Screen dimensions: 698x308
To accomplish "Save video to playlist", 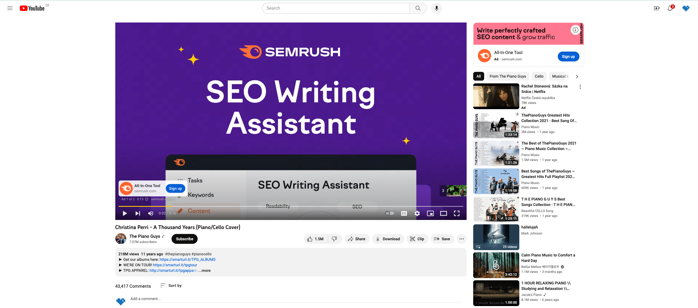I will (442, 239).
